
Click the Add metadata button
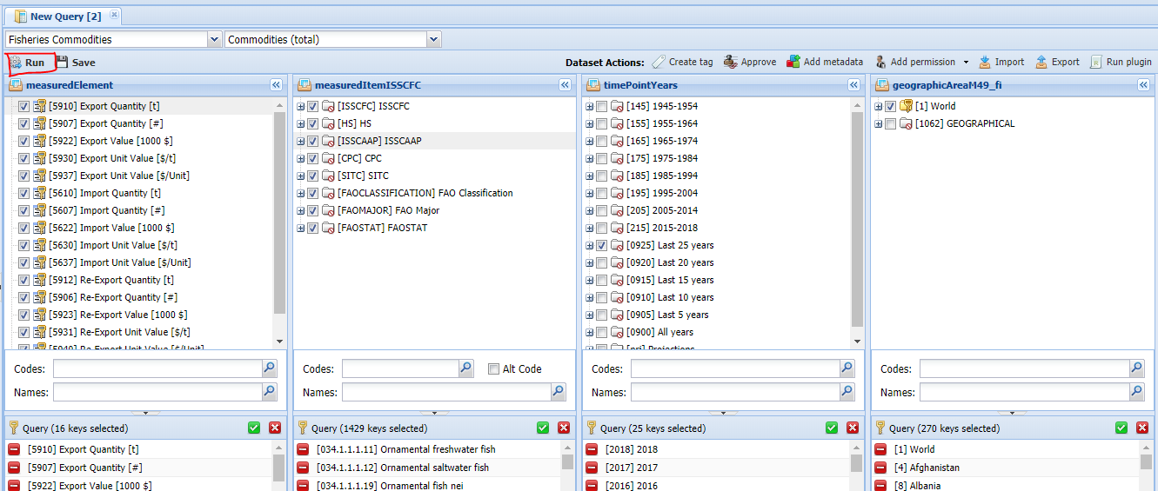point(825,62)
